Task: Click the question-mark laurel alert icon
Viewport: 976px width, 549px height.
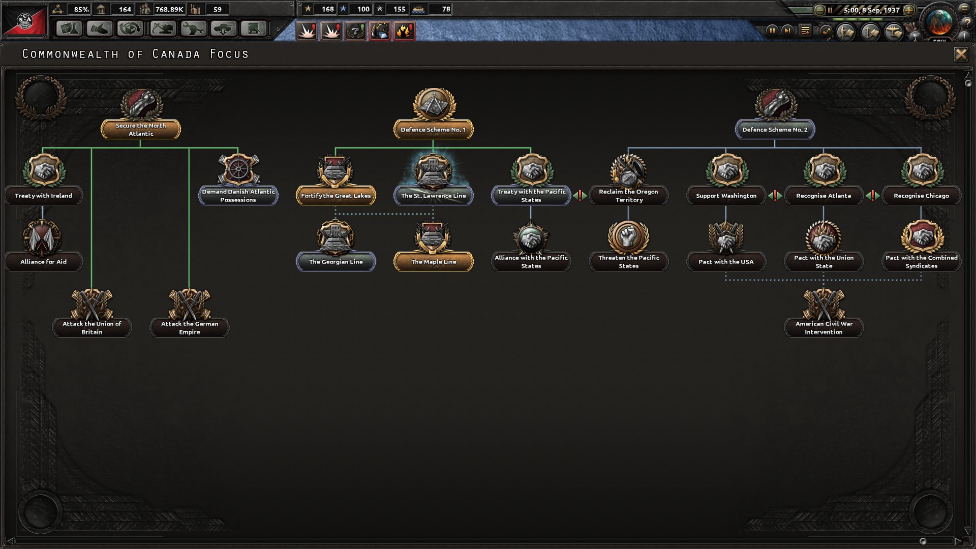Action: coord(356,31)
